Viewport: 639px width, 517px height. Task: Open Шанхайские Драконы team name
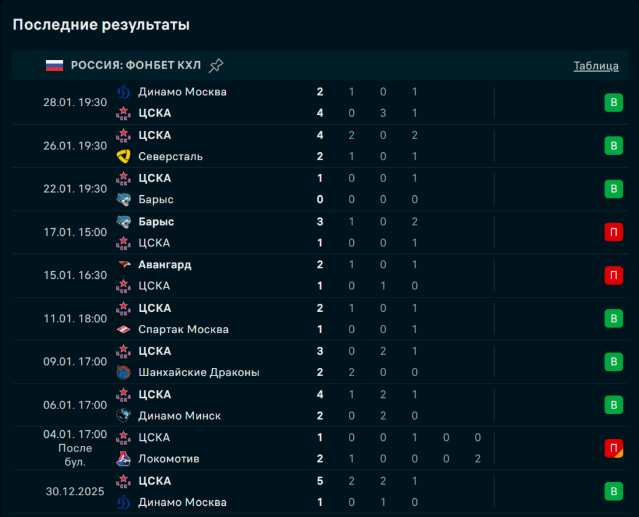(x=198, y=372)
